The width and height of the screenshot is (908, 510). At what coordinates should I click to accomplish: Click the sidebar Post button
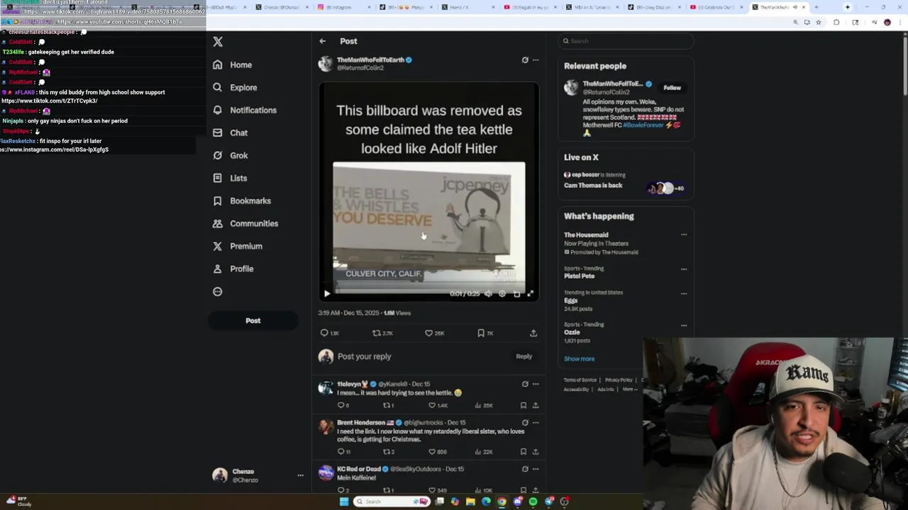pos(253,320)
